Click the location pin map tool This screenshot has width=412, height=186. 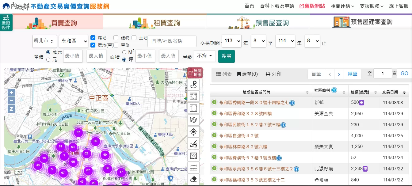tap(193, 85)
